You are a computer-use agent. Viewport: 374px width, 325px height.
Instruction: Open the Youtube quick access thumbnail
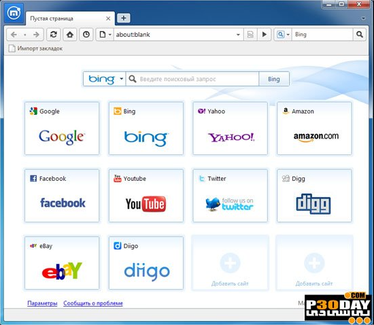(146, 196)
